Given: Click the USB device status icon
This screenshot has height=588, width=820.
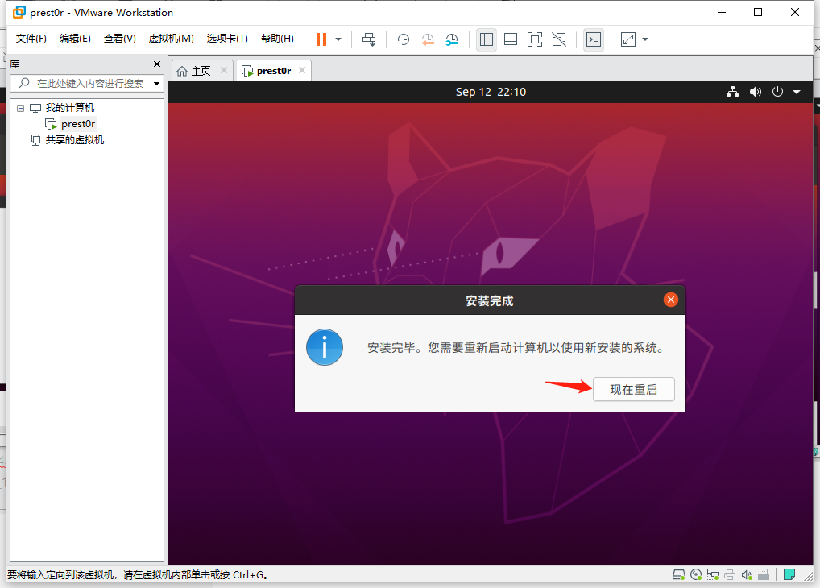Looking at the screenshot, I should pos(764,574).
